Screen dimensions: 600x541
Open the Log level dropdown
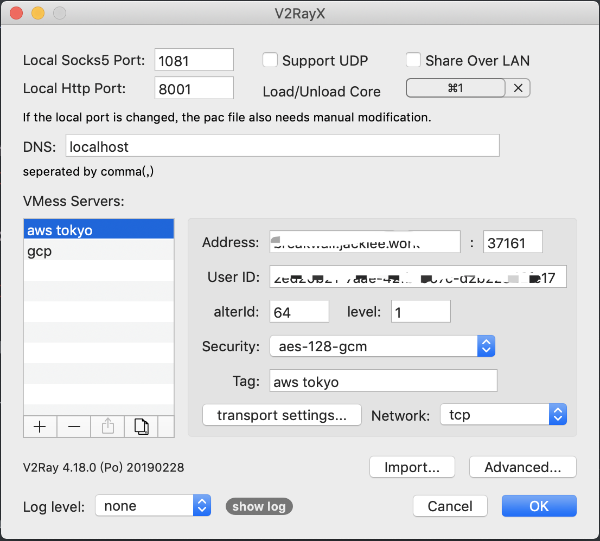coord(152,506)
